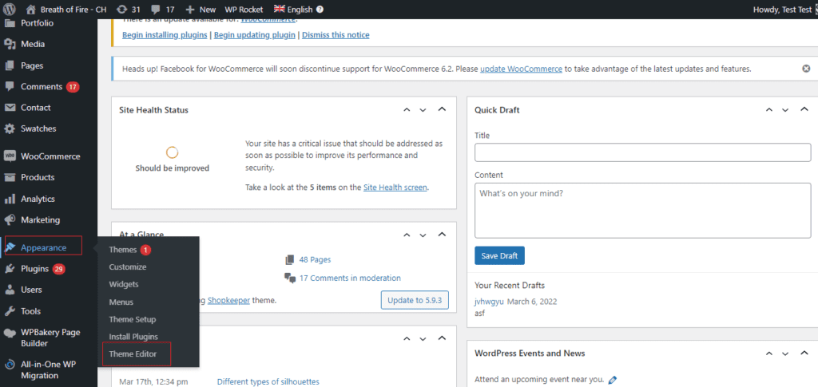Move Site Health Status panel up
Viewport: 818px width, 387px height.
(x=407, y=110)
